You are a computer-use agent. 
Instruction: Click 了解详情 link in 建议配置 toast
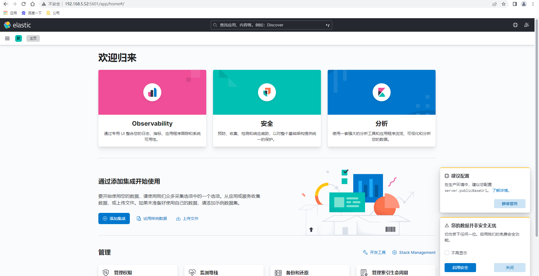click(501, 190)
